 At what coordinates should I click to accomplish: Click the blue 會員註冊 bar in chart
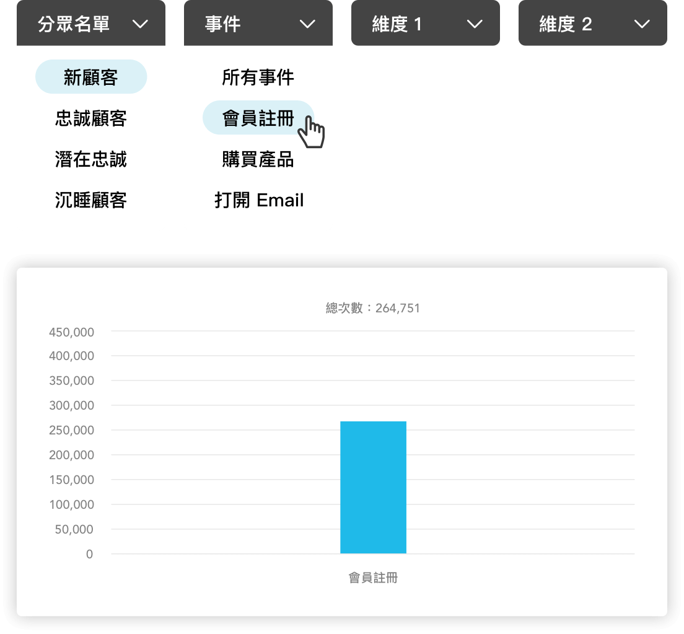coord(373,487)
